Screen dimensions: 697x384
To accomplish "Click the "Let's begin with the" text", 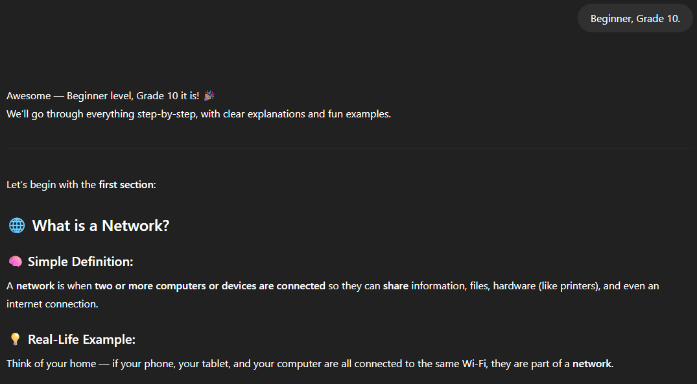I will pyautogui.click(x=51, y=185).
